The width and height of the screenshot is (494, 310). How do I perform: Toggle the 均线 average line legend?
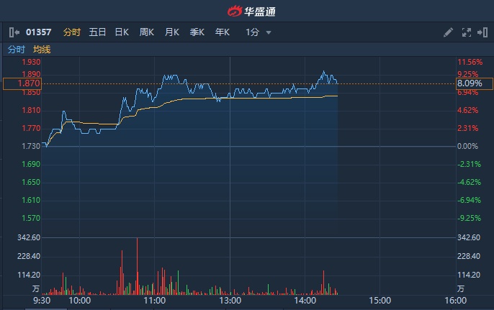[42, 50]
